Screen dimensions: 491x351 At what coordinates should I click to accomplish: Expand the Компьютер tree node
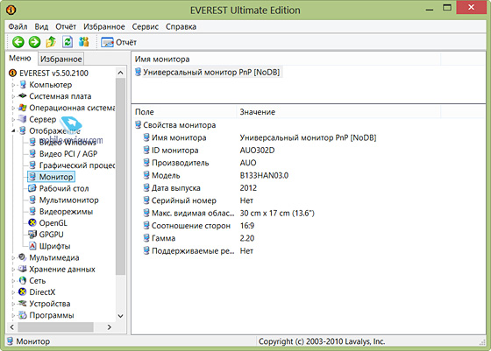pyautogui.click(x=13, y=85)
